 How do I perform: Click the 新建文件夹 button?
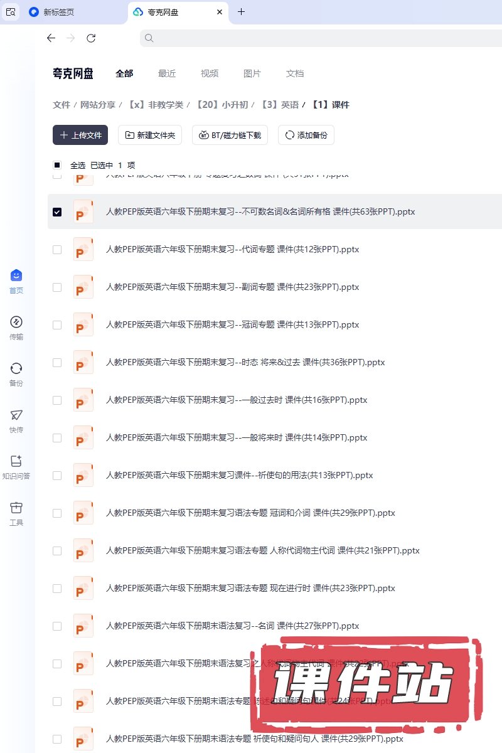point(150,135)
